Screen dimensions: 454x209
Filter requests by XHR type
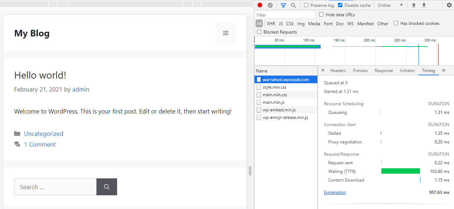(271, 24)
